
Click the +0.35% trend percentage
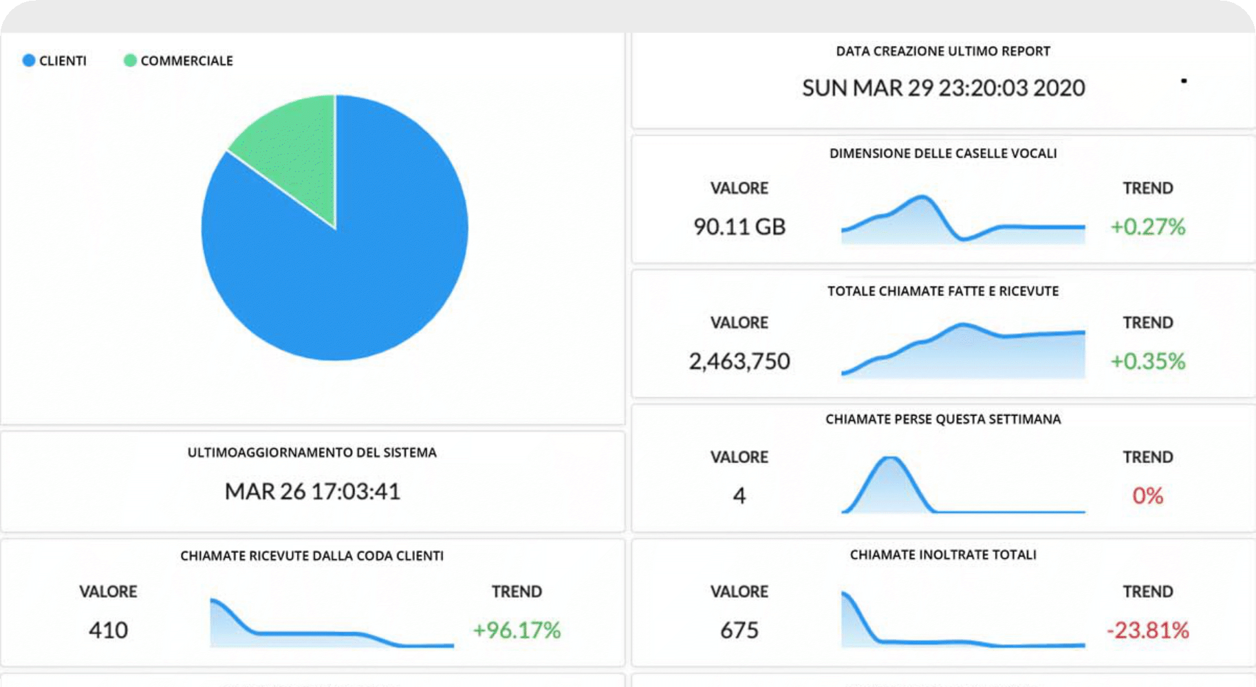(x=1147, y=361)
